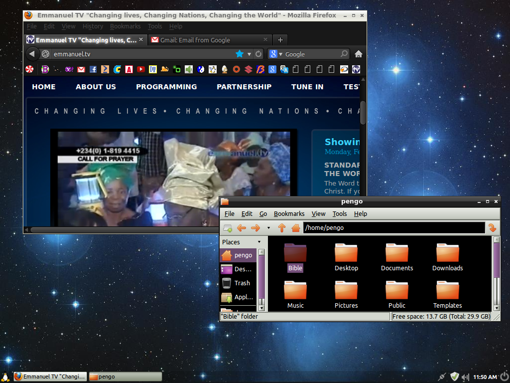The height and width of the screenshot is (383, 510).
Task: Click the Firefox horizontal scrollbar at the bottom
Action: 125,230
